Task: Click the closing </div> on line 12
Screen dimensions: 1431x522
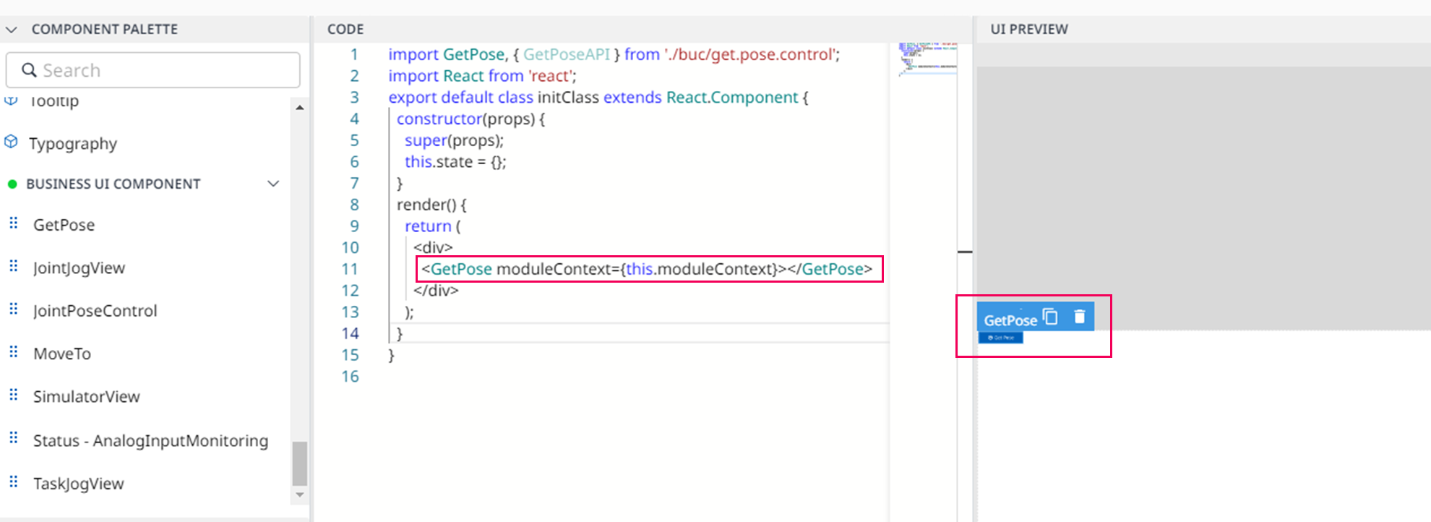Action: [436, 291]
